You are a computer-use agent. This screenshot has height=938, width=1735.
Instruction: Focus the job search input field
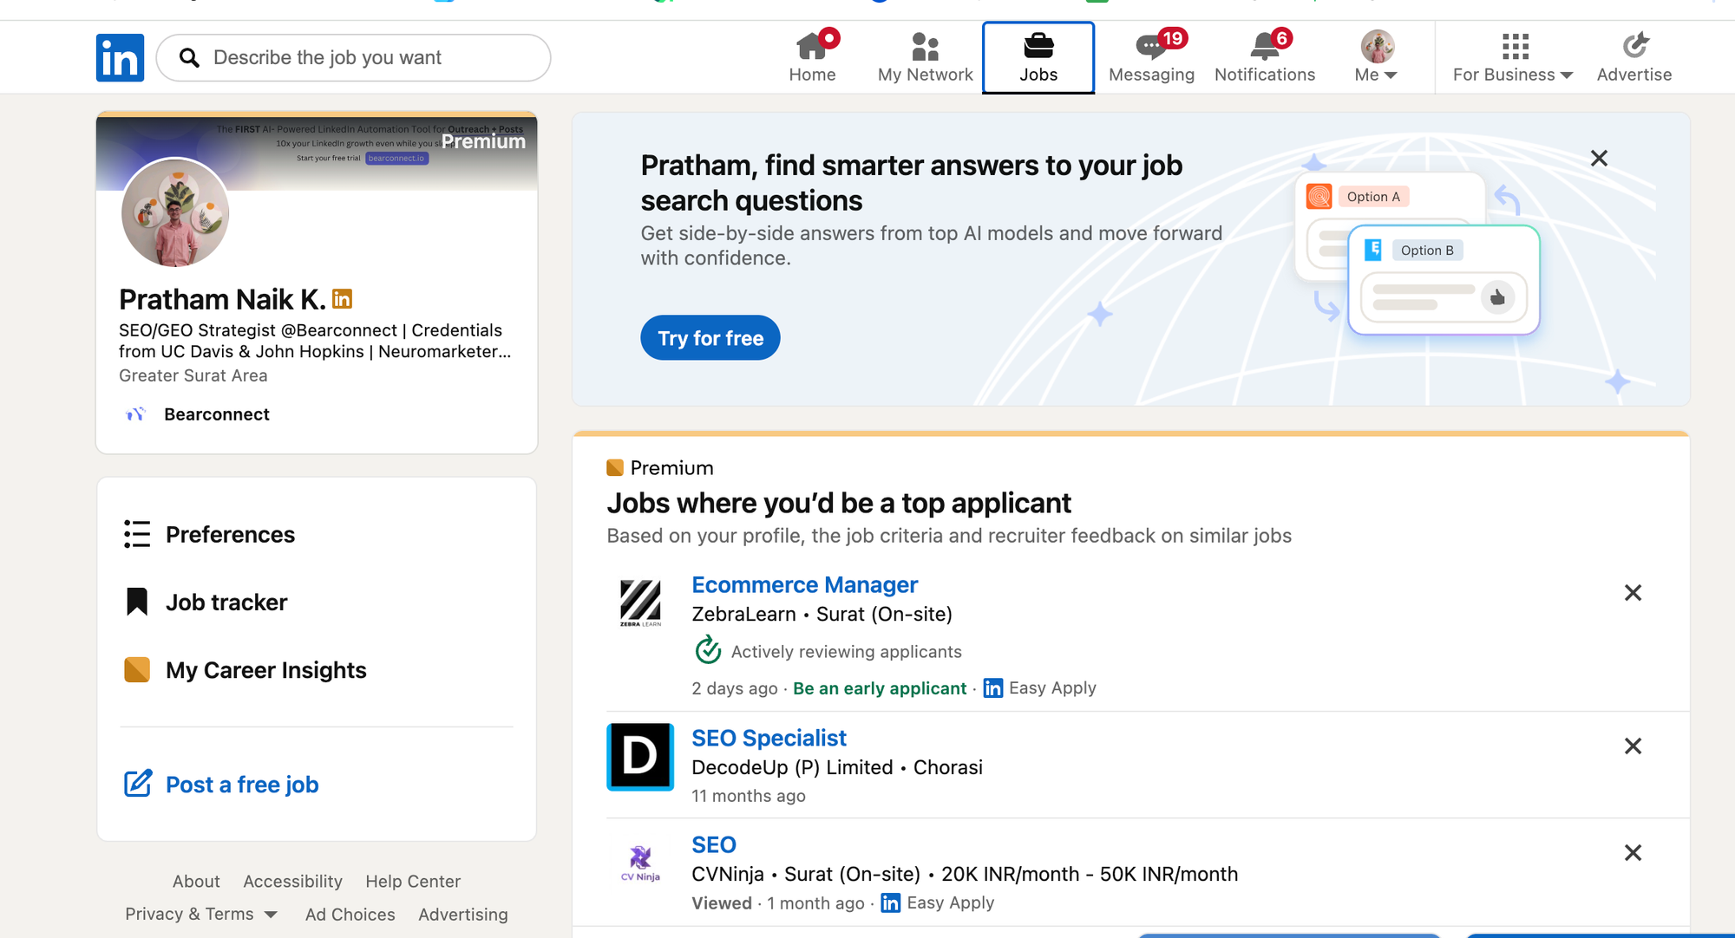point(353,58)
